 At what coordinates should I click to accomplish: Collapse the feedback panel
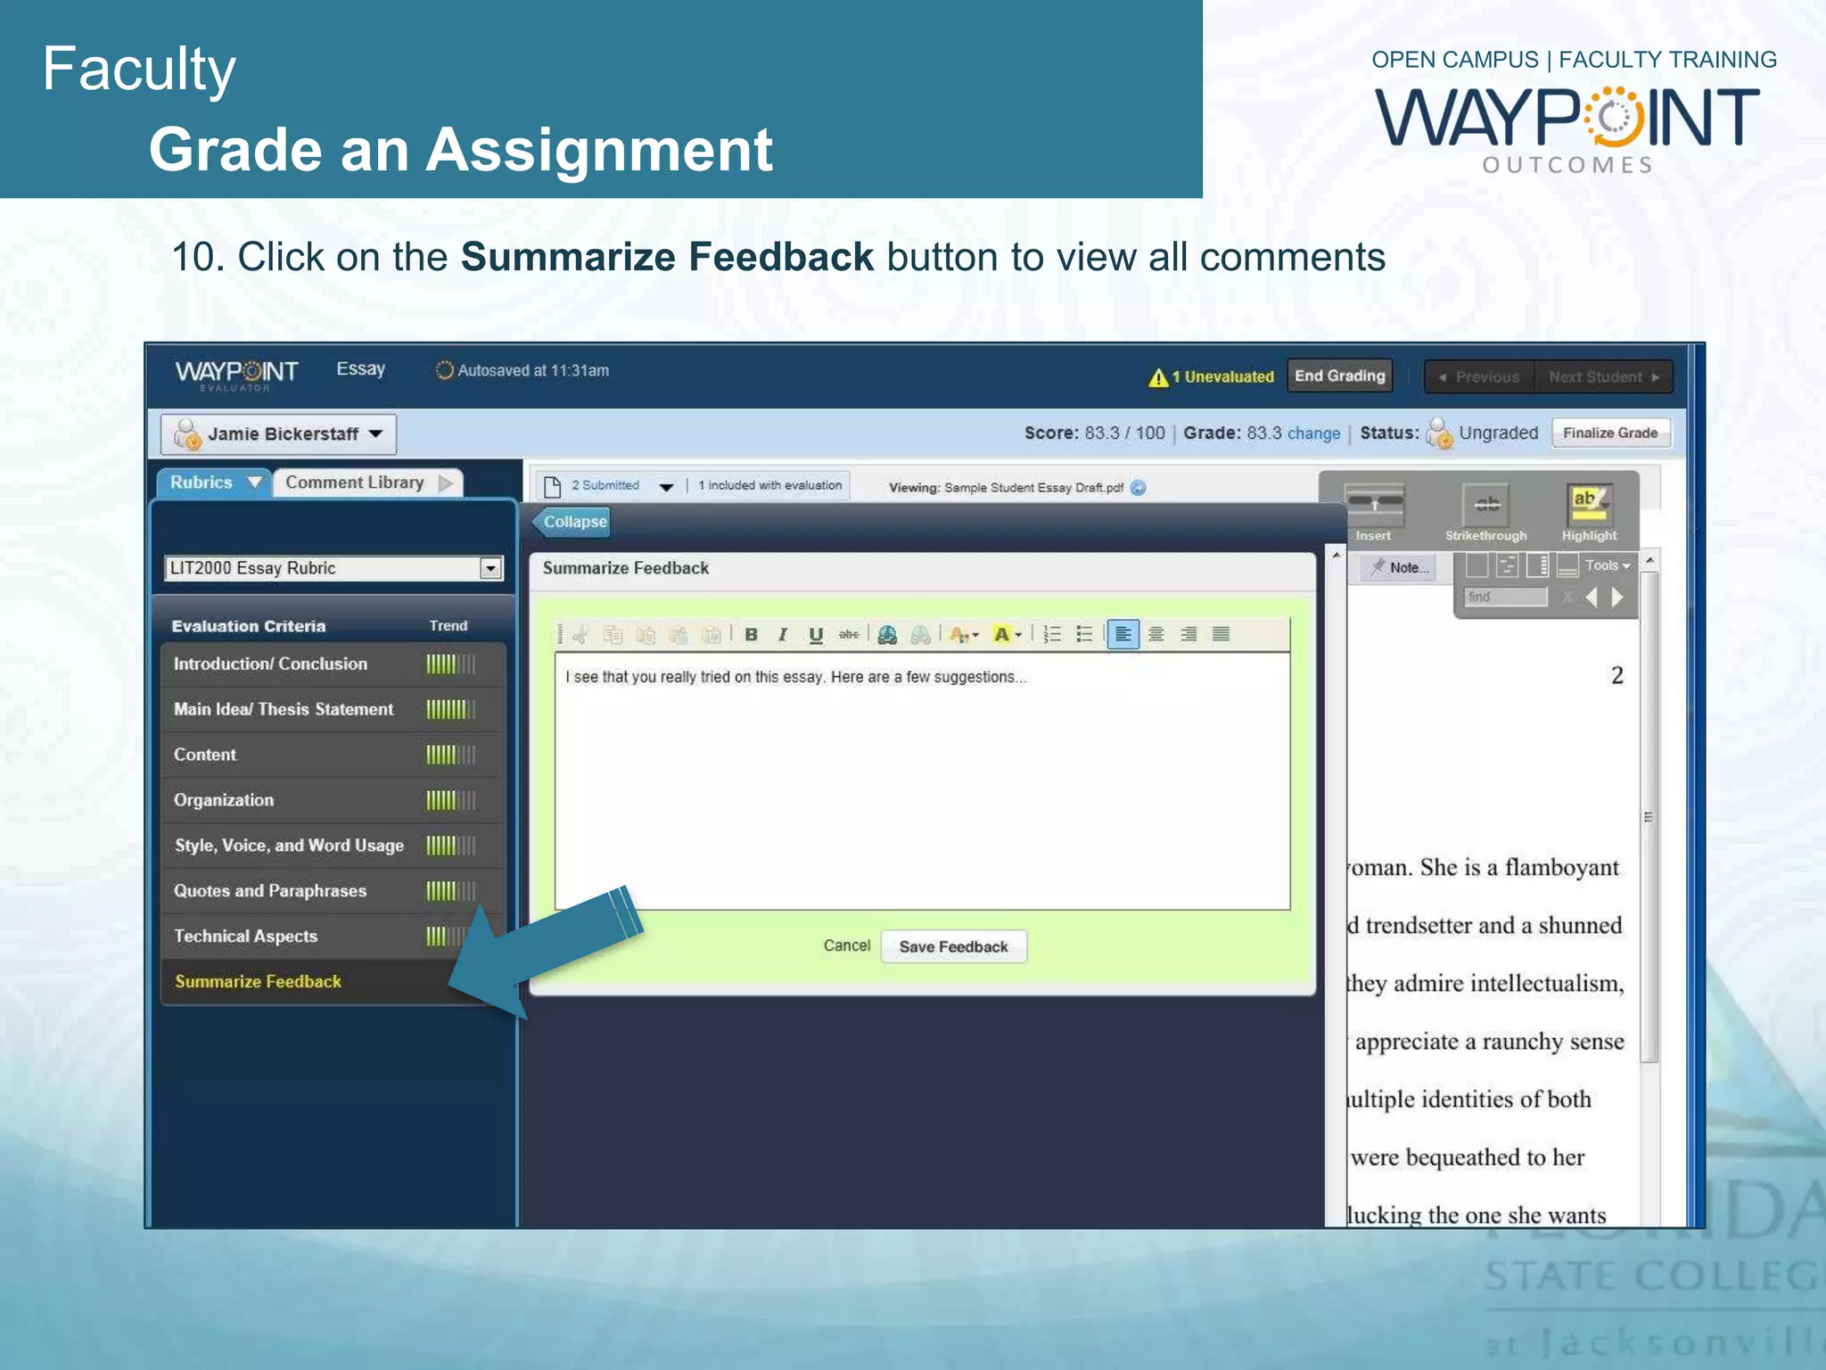coord(572,522)
